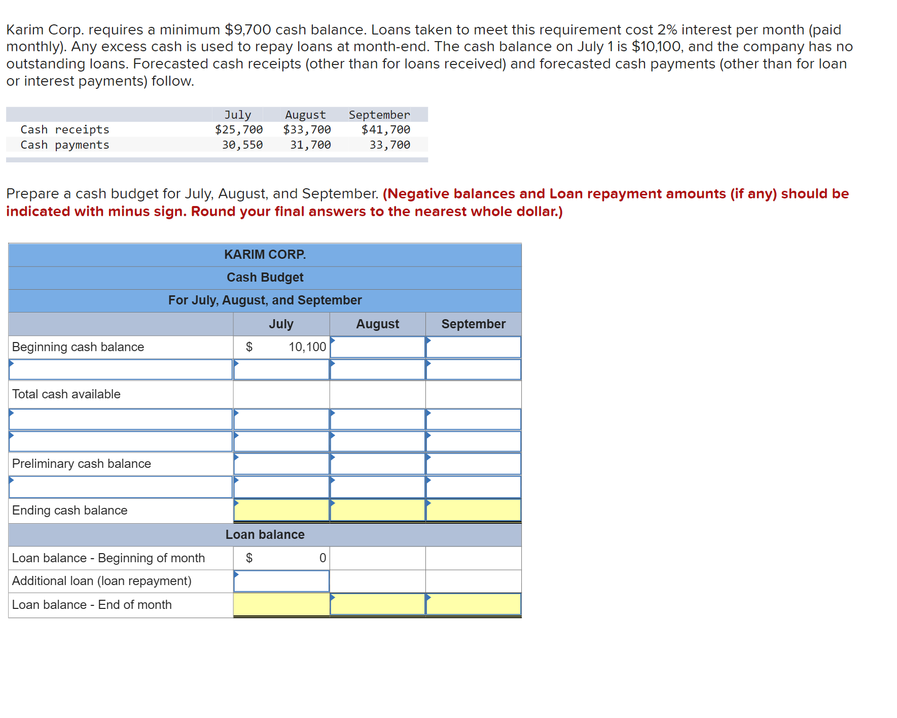Click the Loan balance section header
This screenshot has width=897, height=718.
coord(265,534)
